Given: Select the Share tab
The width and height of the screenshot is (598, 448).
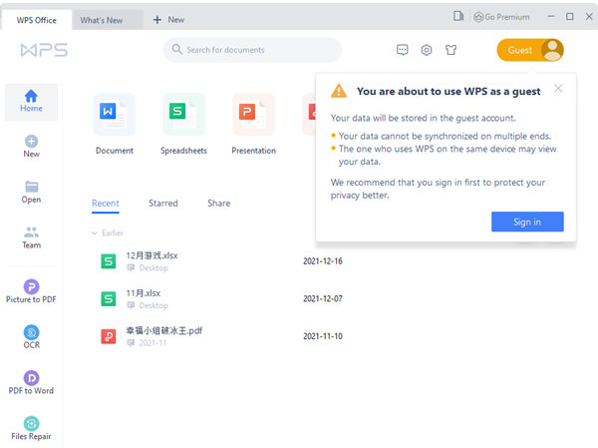Looking at the screenshot, I should pyautogui.click(x=219, y=204).
